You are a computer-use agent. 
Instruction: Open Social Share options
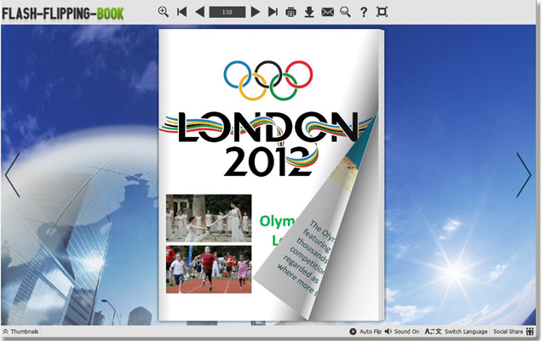(x=514, y=332)
